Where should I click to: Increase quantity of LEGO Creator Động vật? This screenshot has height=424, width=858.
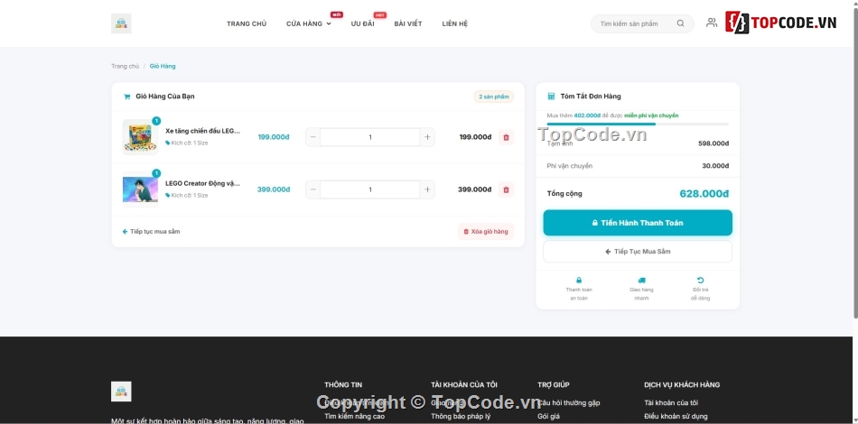click(427, 189)
